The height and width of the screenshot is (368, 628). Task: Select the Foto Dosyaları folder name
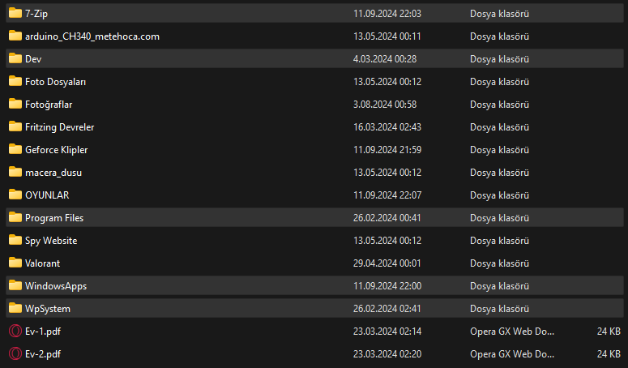(x=55, y=82)
